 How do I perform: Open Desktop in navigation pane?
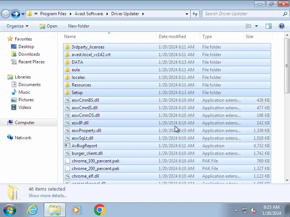[26, 47]
